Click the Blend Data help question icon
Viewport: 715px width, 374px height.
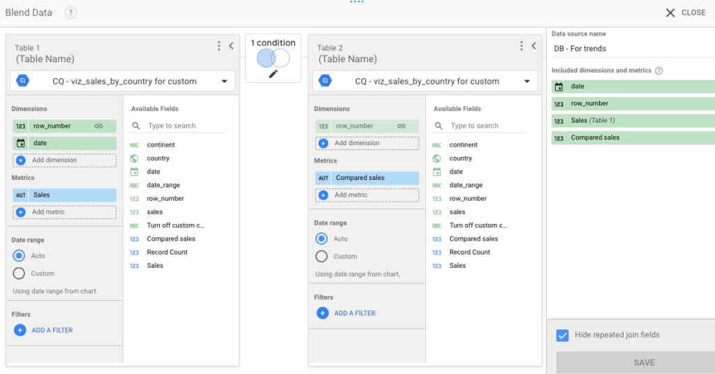click(x=71, y=13)
